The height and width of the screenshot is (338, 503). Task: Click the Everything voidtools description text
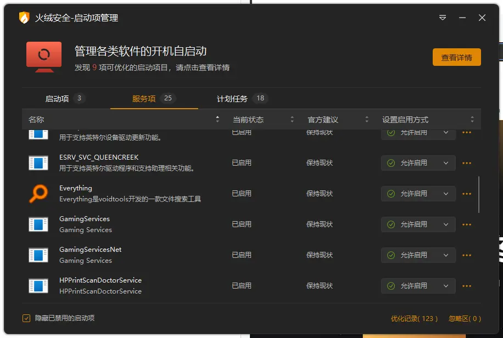coord(130,199)
